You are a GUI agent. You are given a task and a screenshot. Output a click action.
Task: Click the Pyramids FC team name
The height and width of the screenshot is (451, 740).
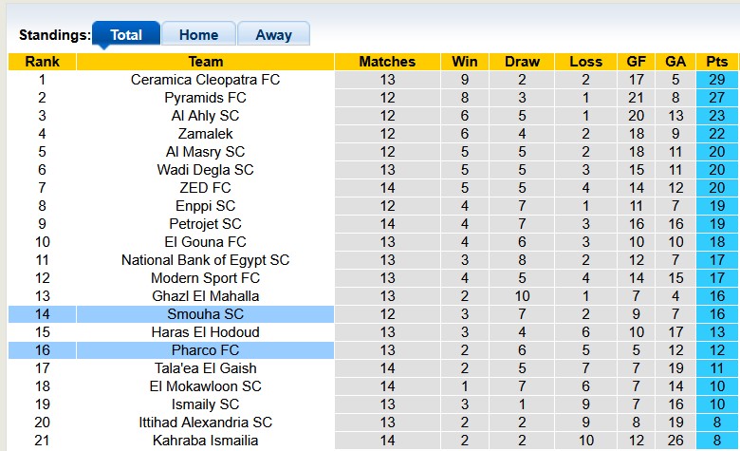pos(205,98)
